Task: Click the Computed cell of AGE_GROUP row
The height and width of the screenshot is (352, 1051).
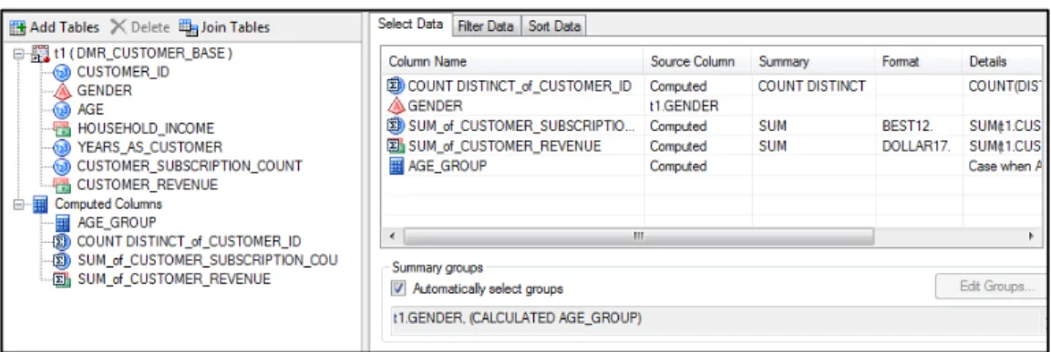Action: pyautogui.click(x=697, y=166)
